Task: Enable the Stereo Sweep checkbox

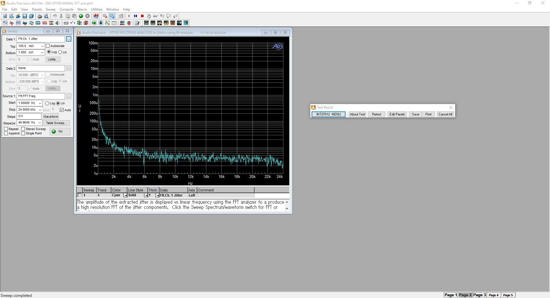Action: 23,129
